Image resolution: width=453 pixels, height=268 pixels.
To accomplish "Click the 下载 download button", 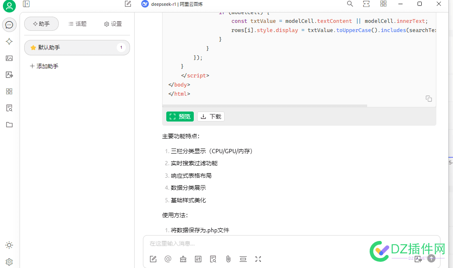I will (x=211, y=117).
